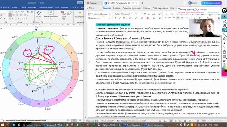Toggle italic formatting in WPS toolbar

pos(120,18)
